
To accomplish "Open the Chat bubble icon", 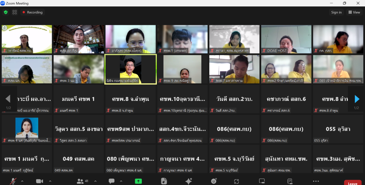I will tap(112, 181).
